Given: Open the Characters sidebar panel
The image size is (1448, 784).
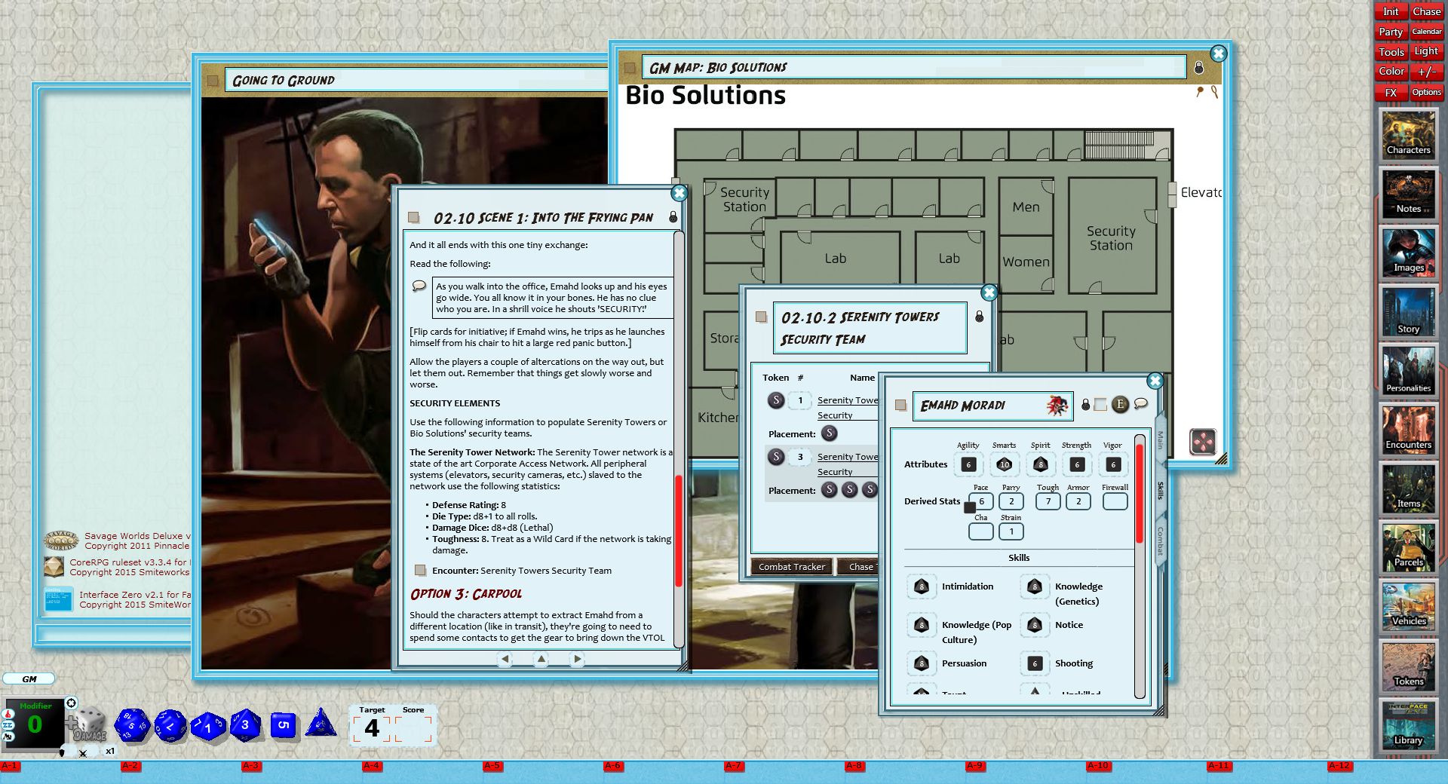Looking at the screenshot, I should point(1408,136).
